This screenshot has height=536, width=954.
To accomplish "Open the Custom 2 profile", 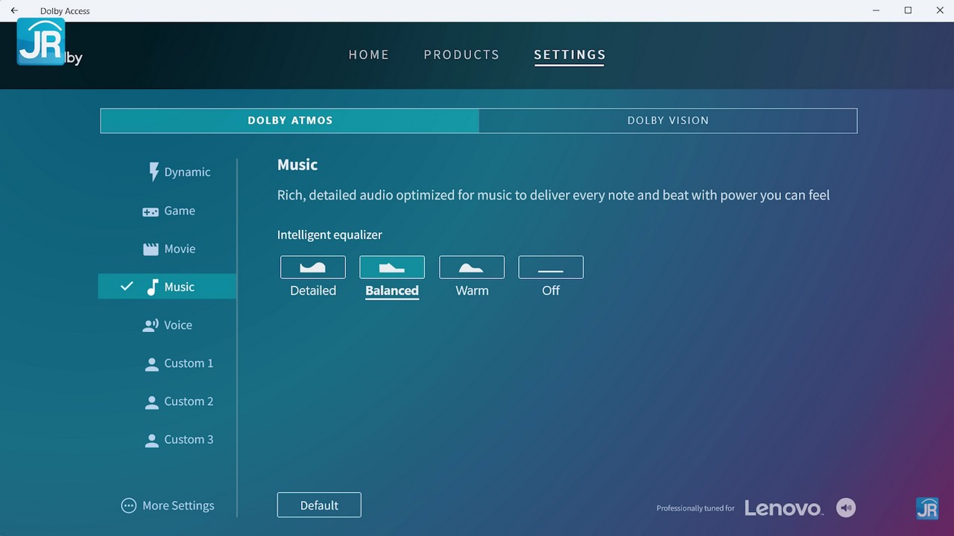I will 179,401.
